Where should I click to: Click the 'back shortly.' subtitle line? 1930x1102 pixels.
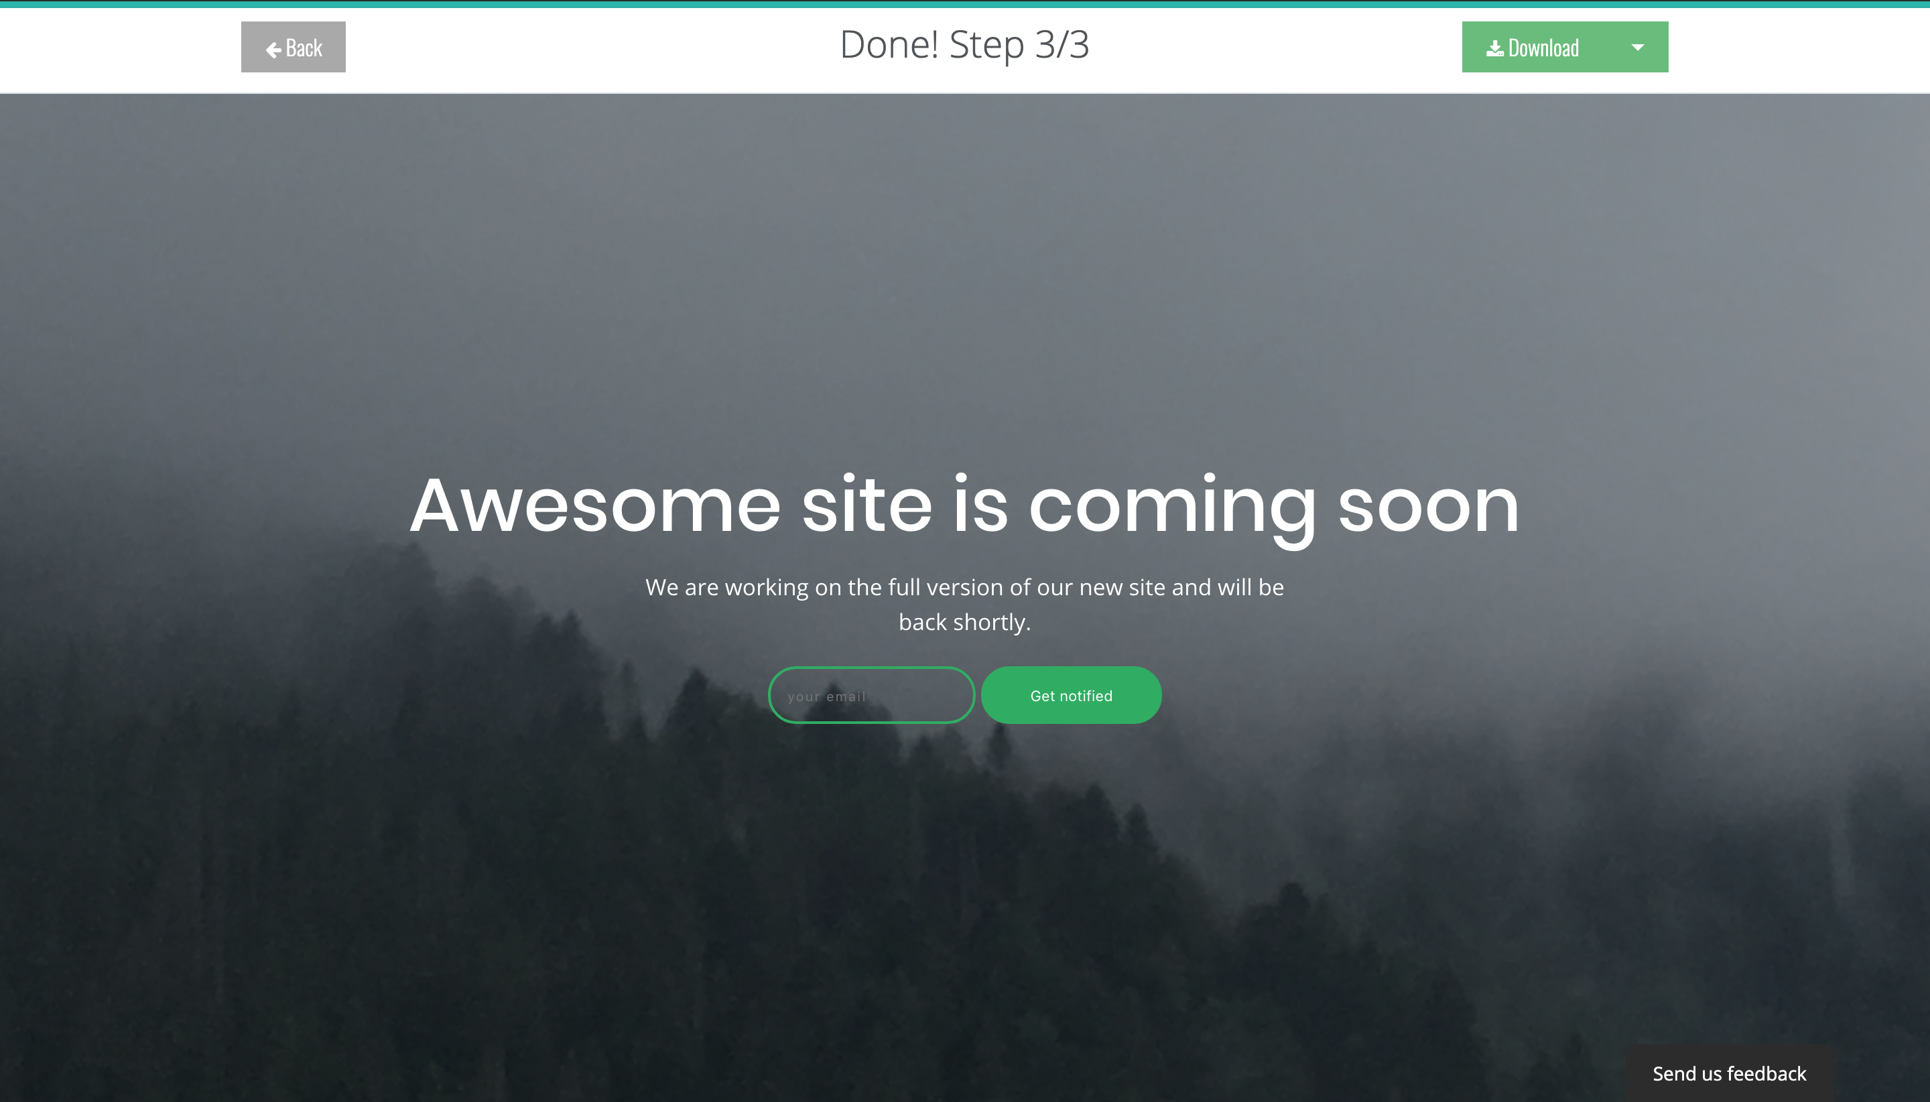pyautogui.click(x=964, y=622)
